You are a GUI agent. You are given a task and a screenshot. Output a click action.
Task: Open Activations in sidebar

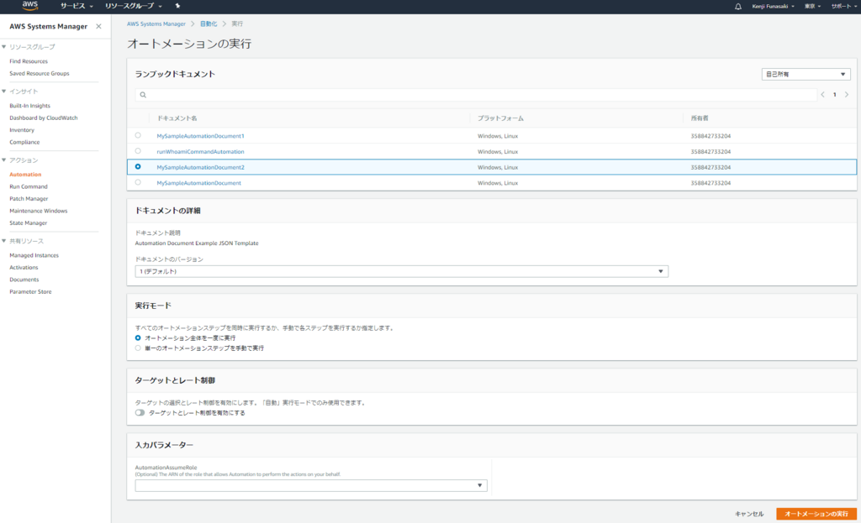tap(24, 268)
